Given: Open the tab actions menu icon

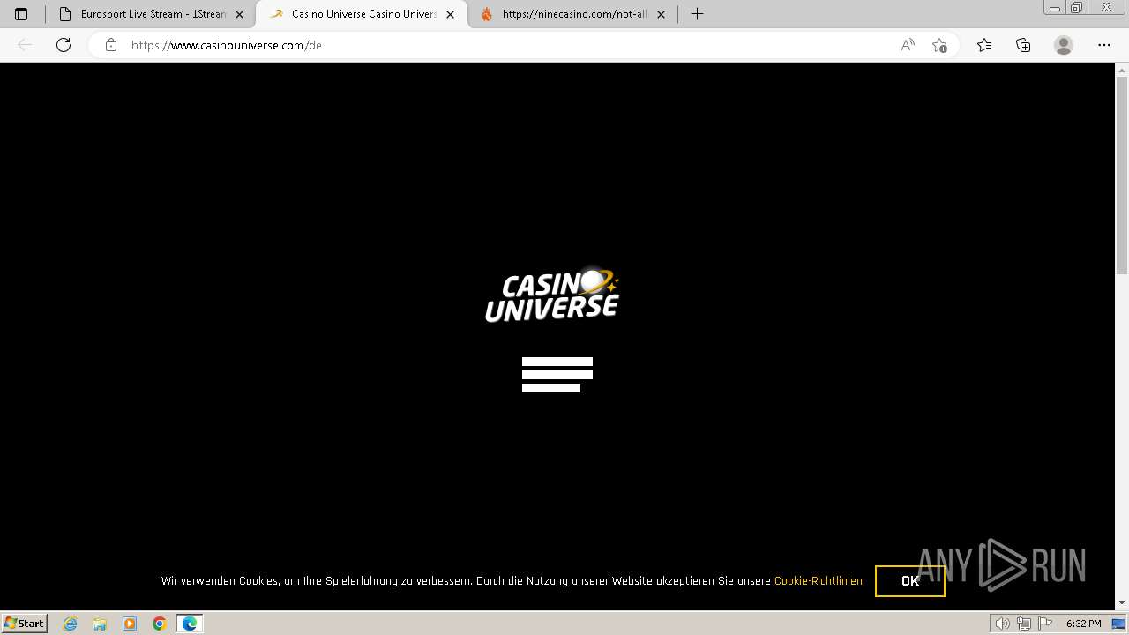Looking at the screenshot, I should pyautogui.click(x=21, y=14).
